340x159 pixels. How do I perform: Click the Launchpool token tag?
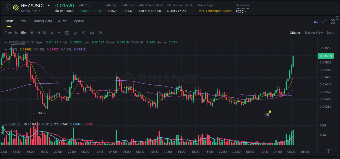[x=214, y=11]
